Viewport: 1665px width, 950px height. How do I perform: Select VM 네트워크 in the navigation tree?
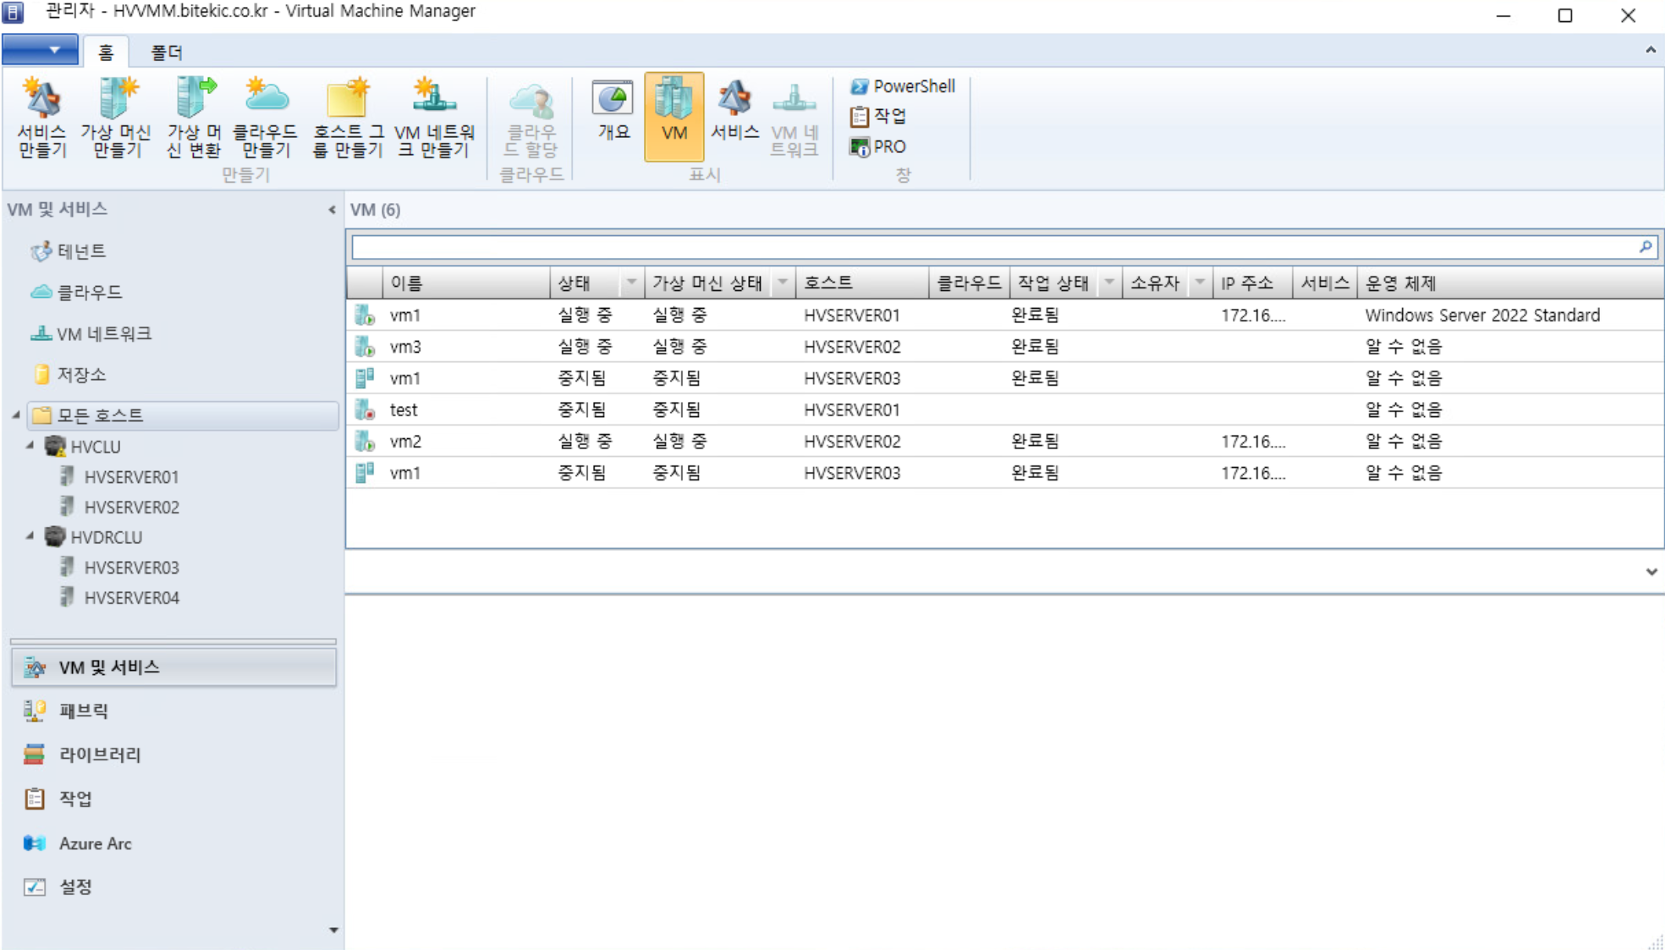pos(92,334)
